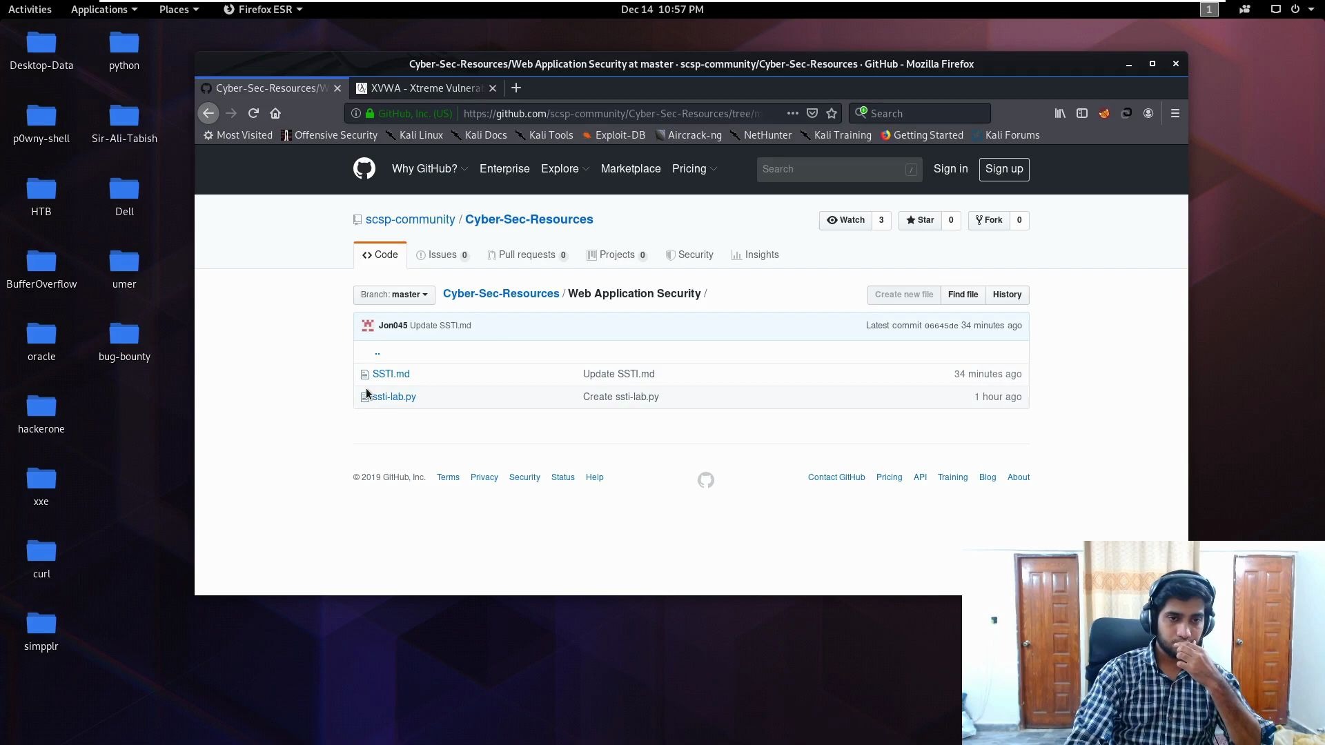
Task: Open the scsp-community owner link
Action: point(410,219)
